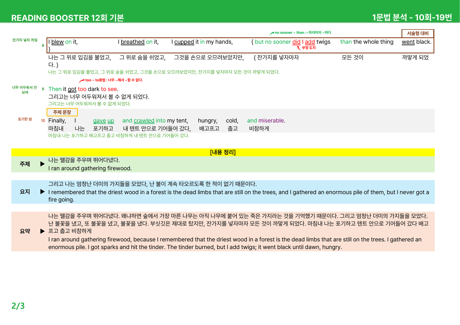Click the underlined word 'got' in sentence 9
Image resolution: width=460 pixels, height=325 pixels.
72,89
